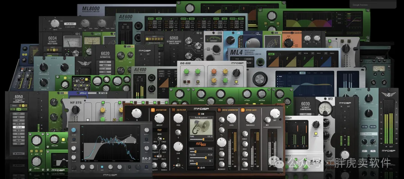The width and height of the screenshot is (404, 179).
Task: Click the Noise Generator LEVEL knob
Action: pyautogui.click(x=232, y=118)
